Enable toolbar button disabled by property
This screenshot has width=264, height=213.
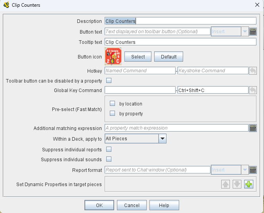(109, 81)
